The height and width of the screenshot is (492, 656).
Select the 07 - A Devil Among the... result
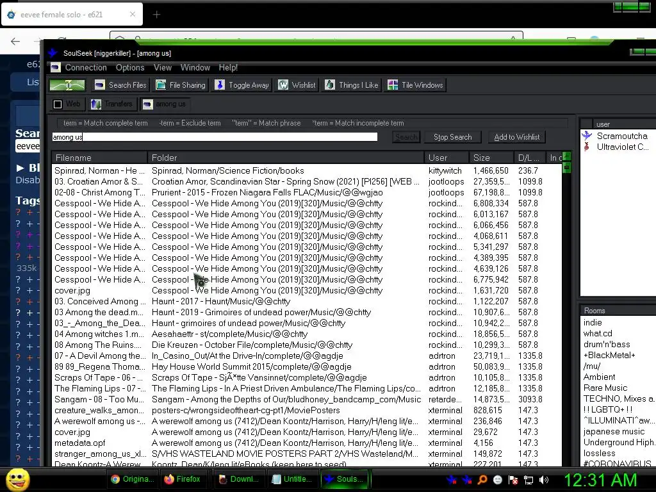[x=306, y=355]
